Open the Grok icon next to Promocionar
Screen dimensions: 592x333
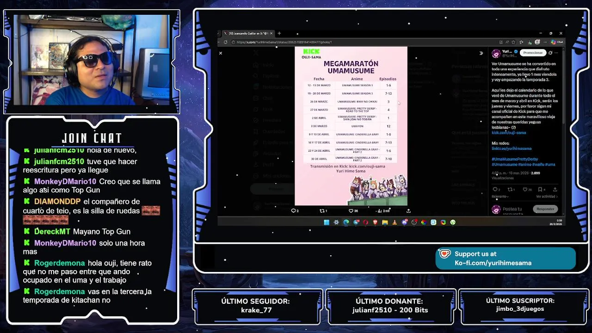coord(550,53)
